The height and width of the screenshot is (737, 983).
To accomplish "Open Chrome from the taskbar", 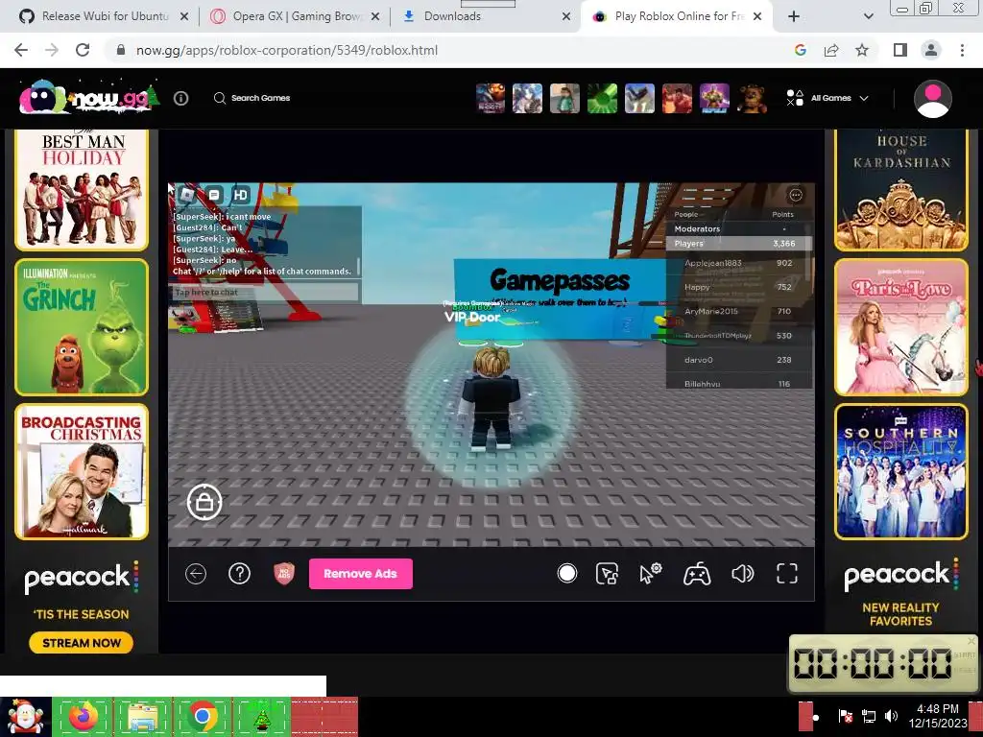I will [x=202, y=717].
